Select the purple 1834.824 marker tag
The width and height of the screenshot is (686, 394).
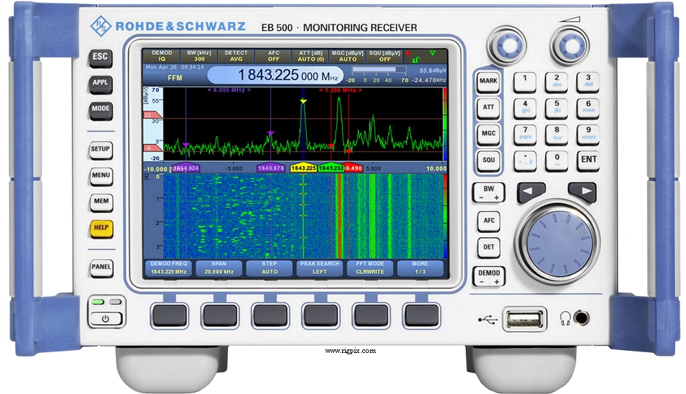187,168
